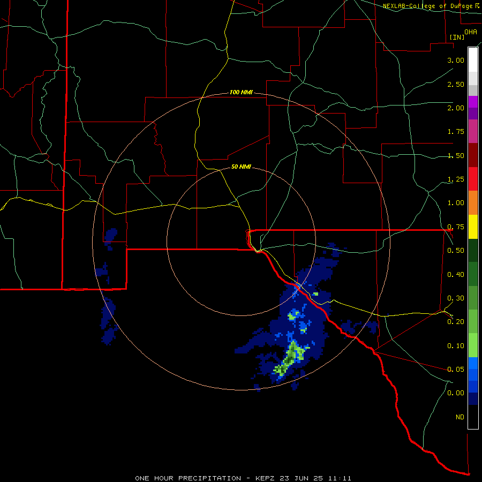
Task: Click the 50 NMI range ring label
Action: pyautogui.click(x=241, y=167)
